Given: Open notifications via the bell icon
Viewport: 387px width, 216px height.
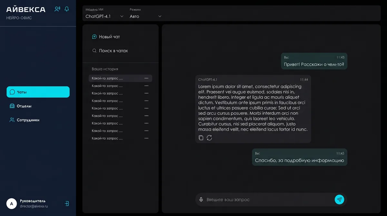Looking at the screenshot, I should (67, 9).
